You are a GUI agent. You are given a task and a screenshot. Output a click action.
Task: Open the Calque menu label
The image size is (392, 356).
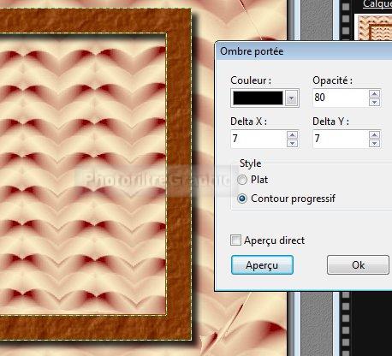coord(377,4)
